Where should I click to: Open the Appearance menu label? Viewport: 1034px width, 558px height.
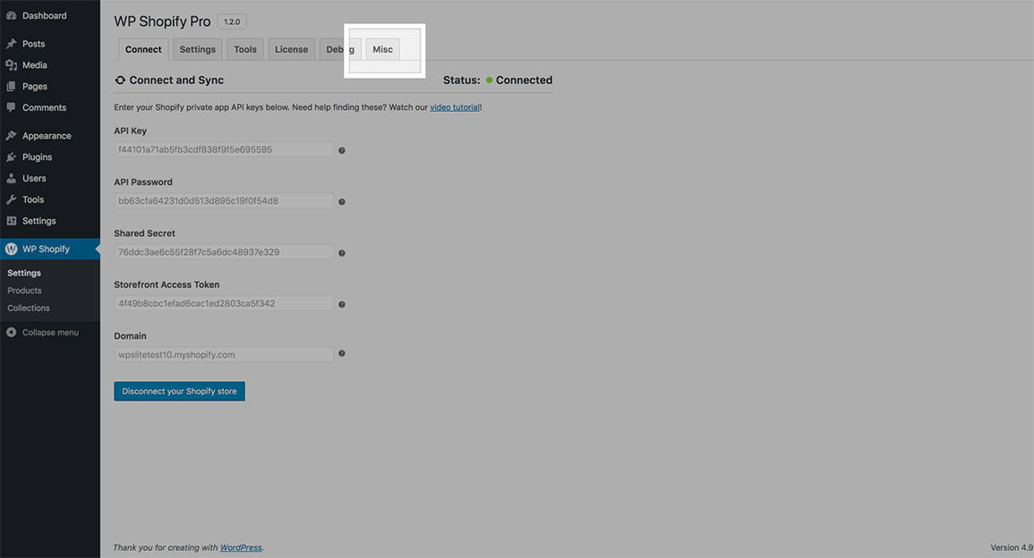click(47, 136)
